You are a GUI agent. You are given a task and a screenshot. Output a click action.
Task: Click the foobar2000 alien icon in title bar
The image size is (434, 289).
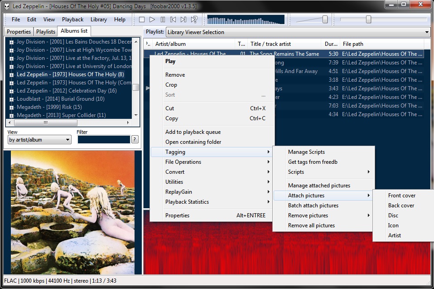tap(7, 6)
